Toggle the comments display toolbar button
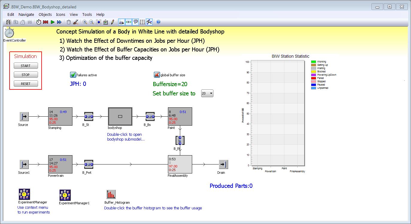The width and height of the screenshot is (411, 224). click(136, 22)
